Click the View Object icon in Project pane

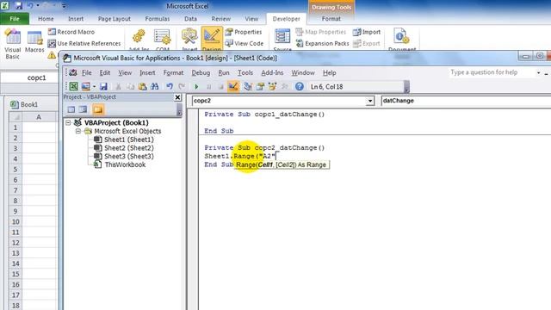tap(83, 109)
